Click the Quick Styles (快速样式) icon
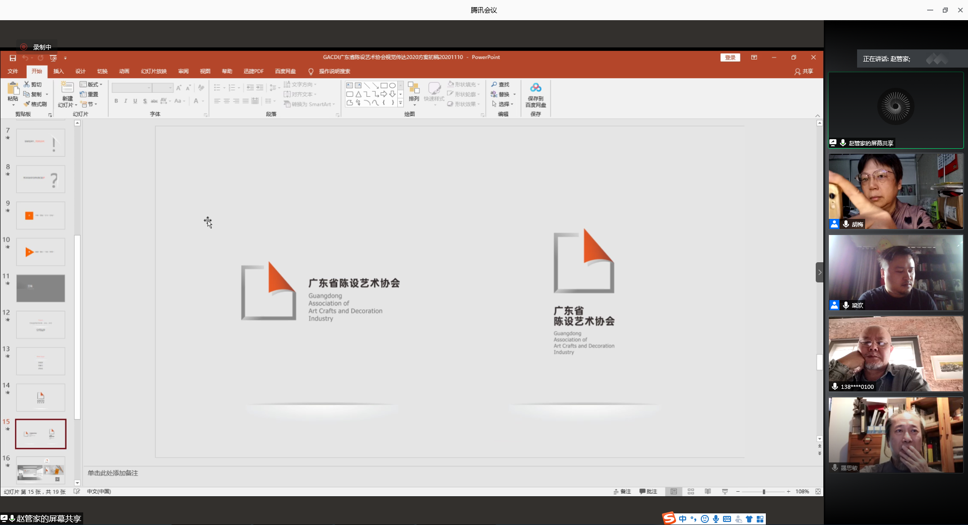Screen dimensions: 968x525 [434, 88]
